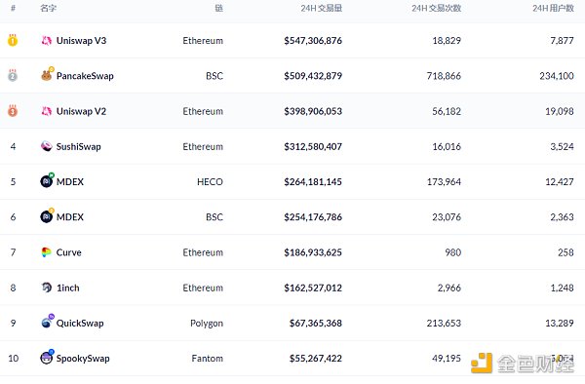Sort by the 24H交易量 column header
This screenshot has height=384, width=585.
tap(321, 8)
